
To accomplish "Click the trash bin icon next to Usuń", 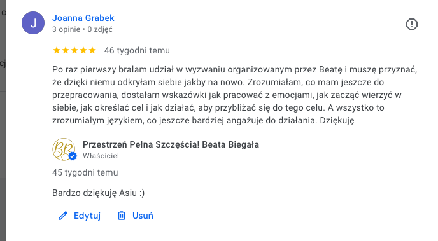I will [122, 216].
